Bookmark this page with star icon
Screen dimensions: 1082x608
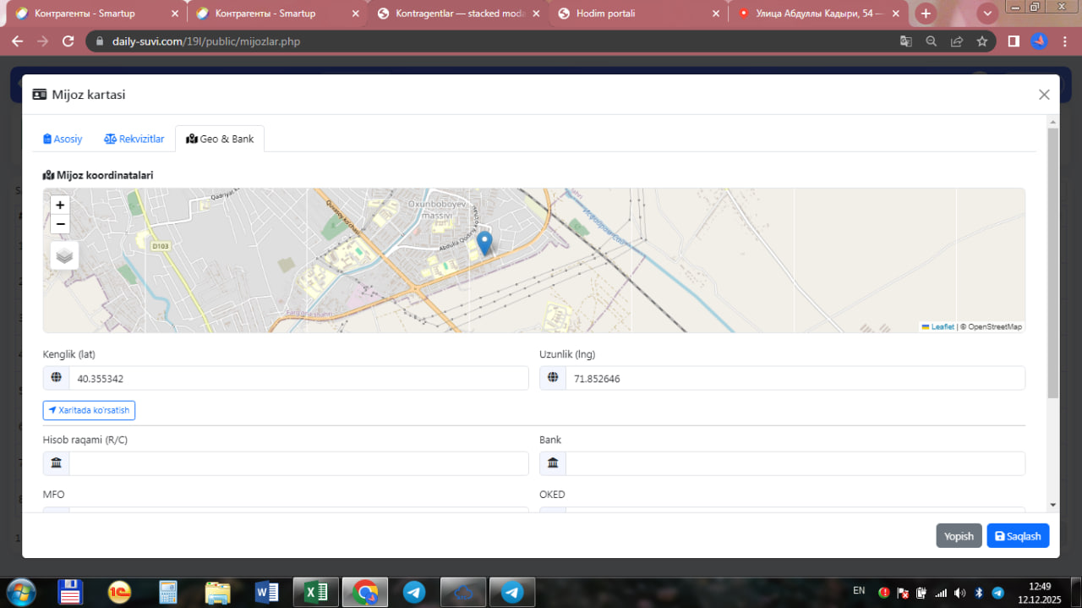[981, 41]
